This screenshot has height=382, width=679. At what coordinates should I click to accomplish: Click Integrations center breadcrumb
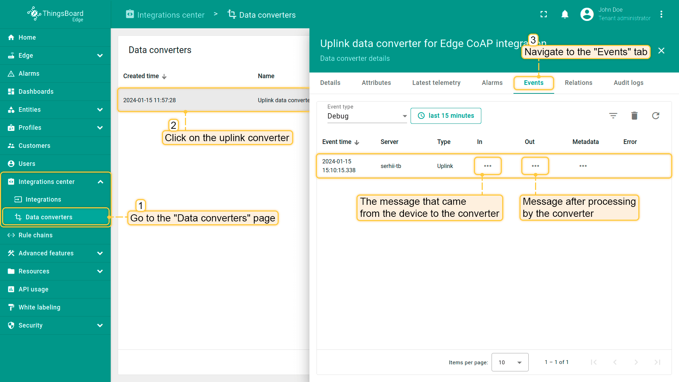point(165,15)
